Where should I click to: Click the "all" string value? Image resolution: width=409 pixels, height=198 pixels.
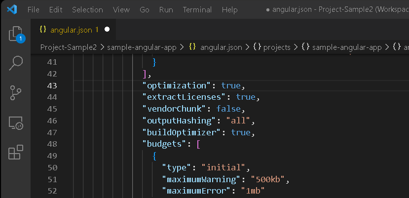pos(238,120)
